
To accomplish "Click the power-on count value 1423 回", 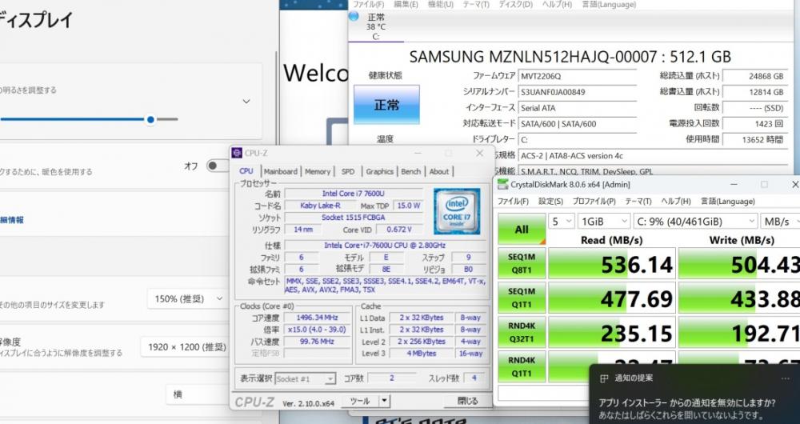I will tap(755, 123).
